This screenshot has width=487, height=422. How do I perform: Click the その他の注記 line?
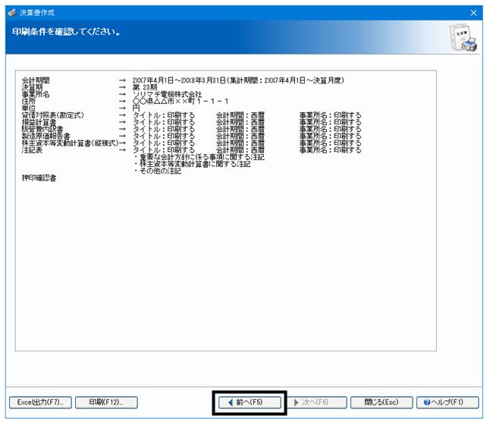coord(158,171)
